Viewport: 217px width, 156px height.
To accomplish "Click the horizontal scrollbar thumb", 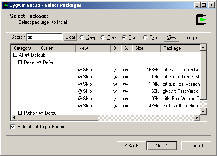I will (58, 118).
